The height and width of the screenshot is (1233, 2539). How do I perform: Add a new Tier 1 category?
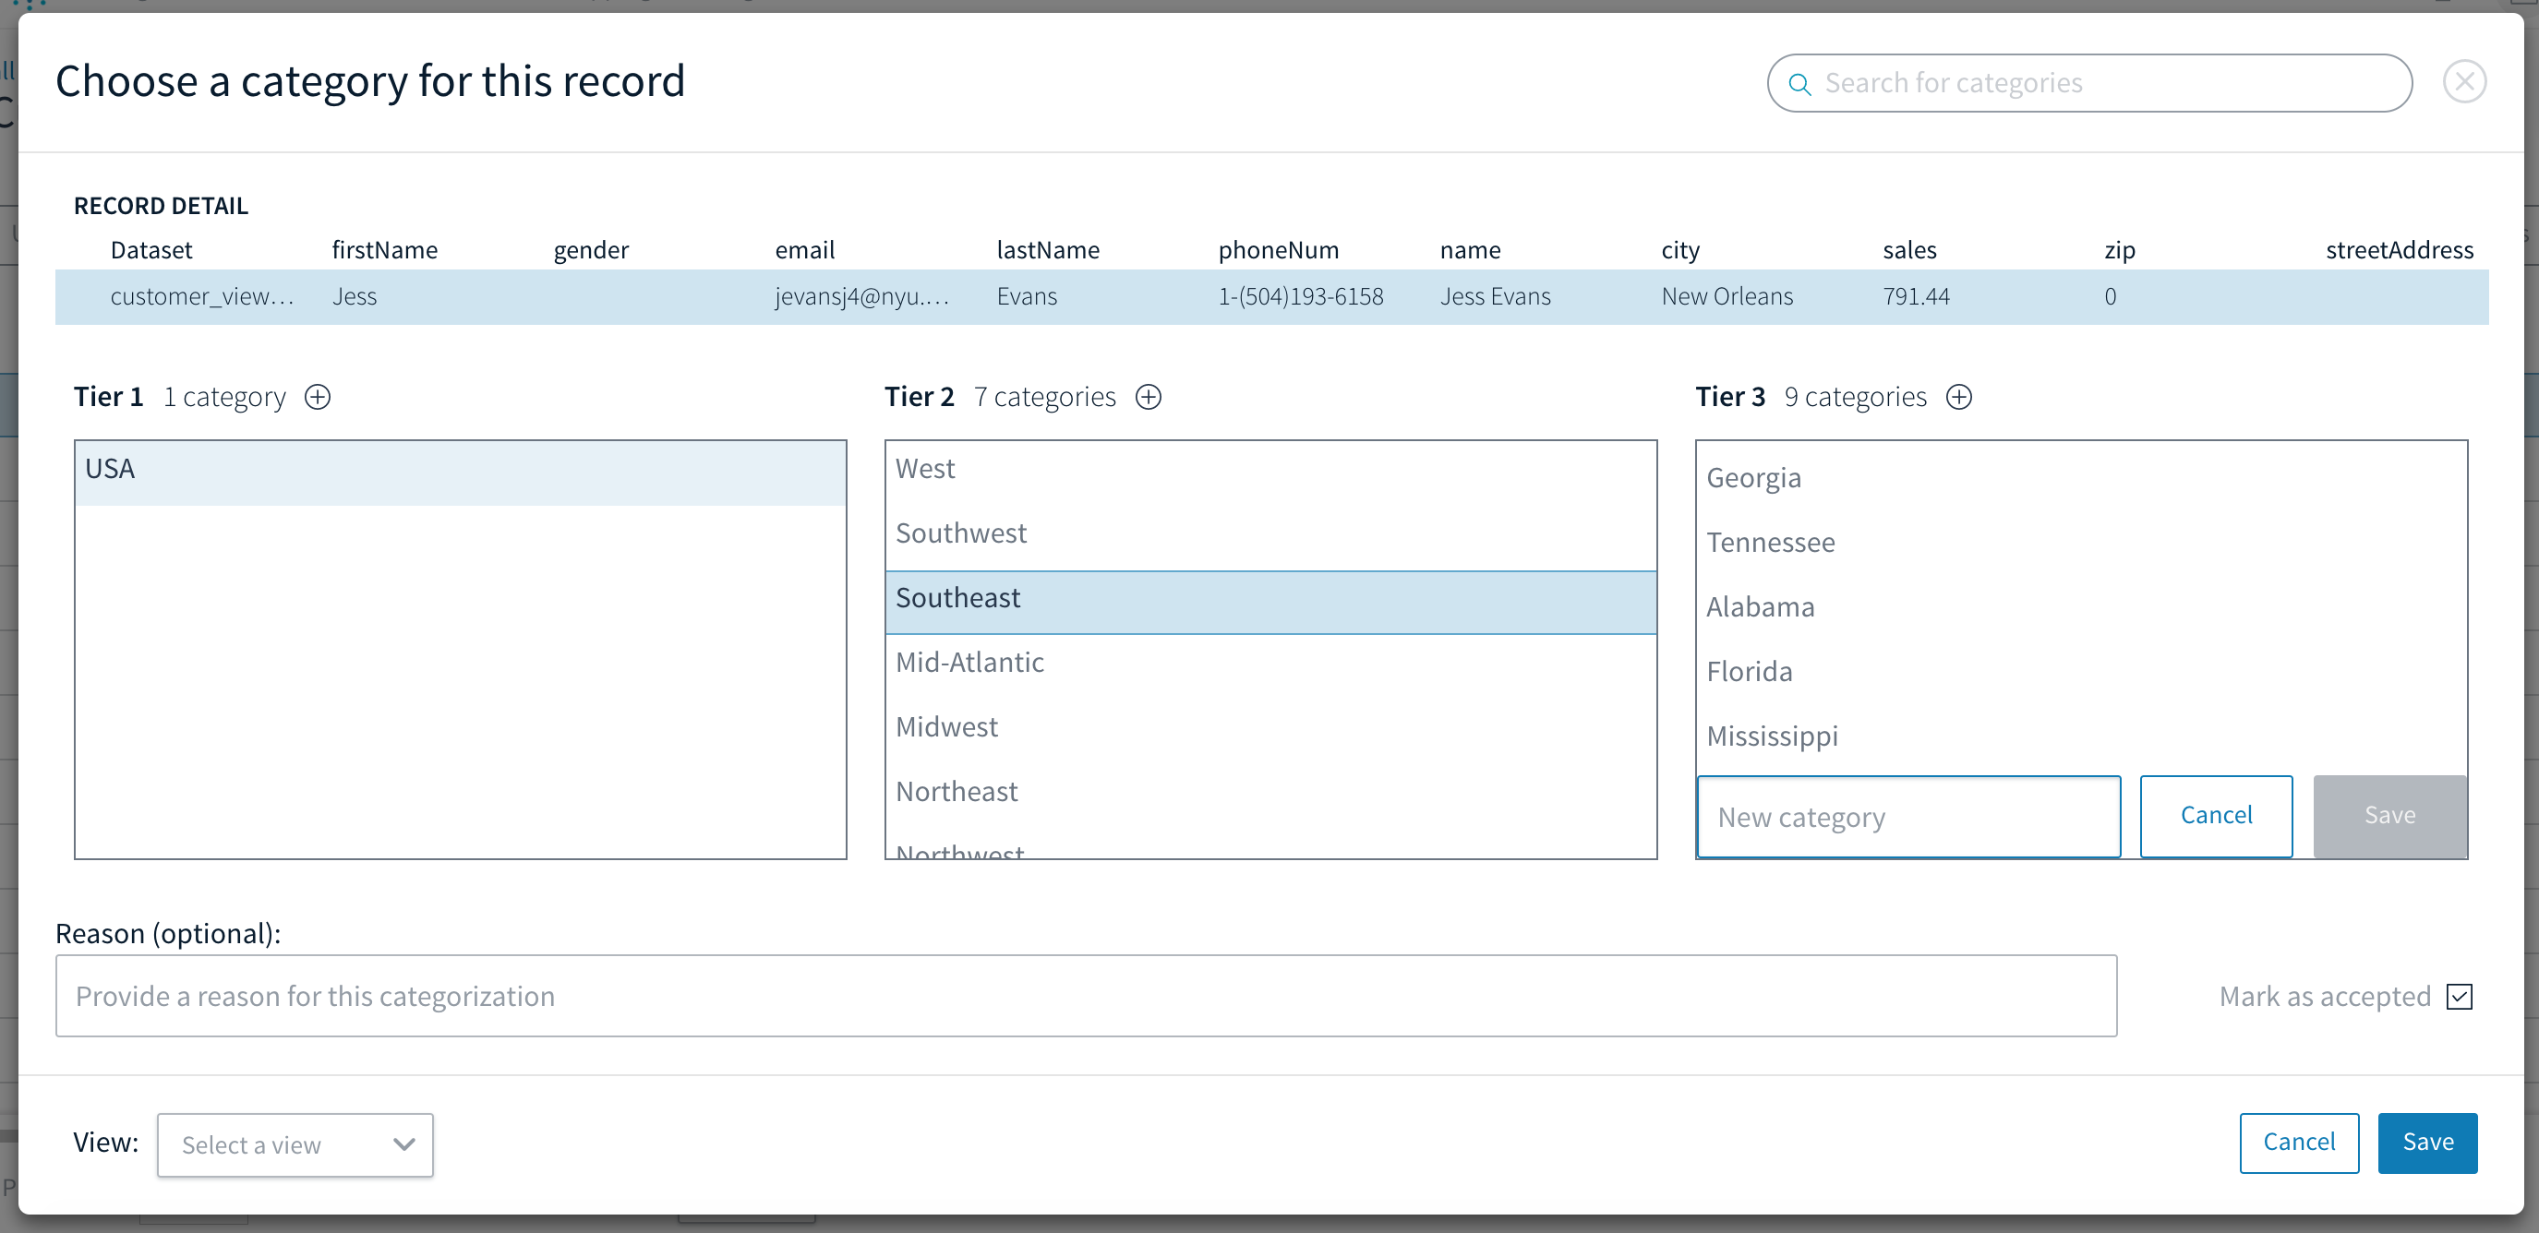click(318, 397)
